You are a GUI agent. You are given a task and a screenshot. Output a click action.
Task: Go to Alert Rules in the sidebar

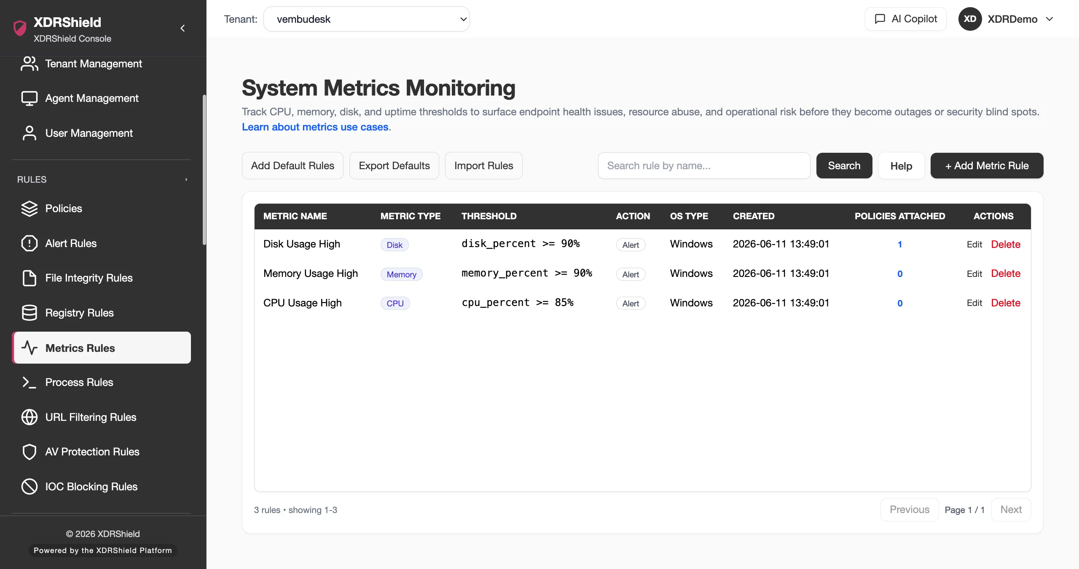(x=101, y=243)
